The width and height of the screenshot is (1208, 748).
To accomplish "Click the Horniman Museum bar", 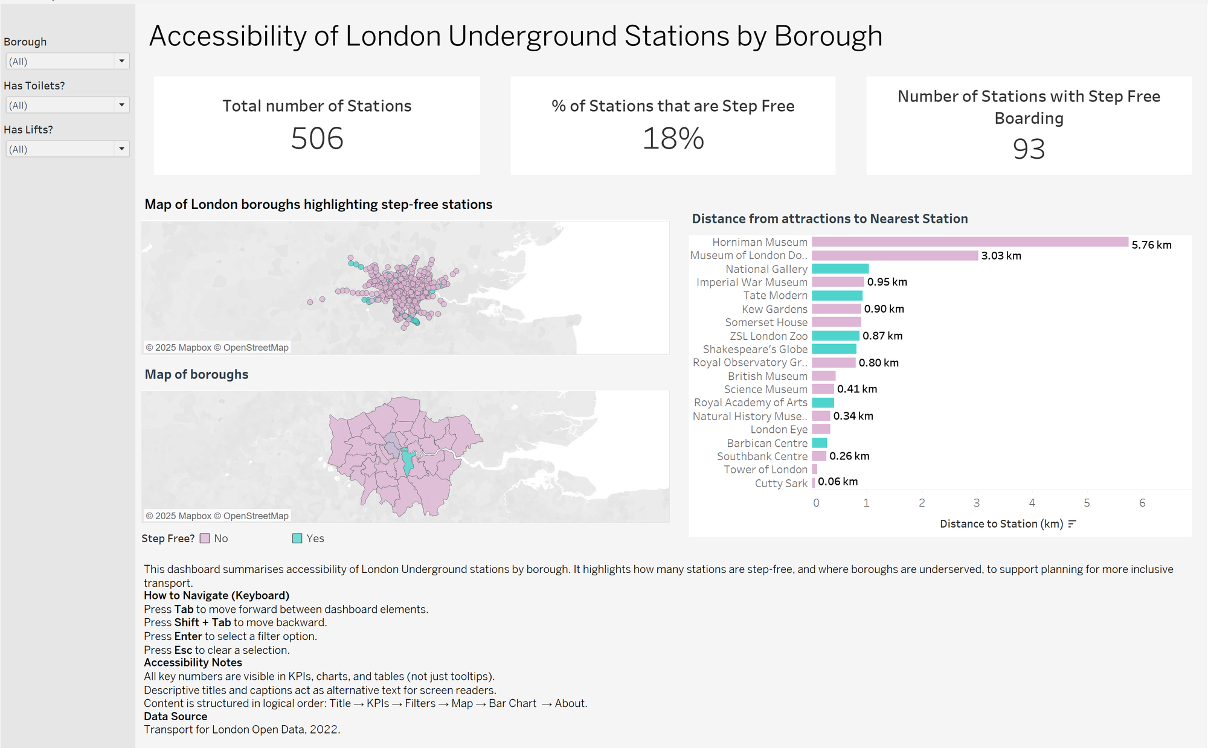I will (x=969, y=242).
